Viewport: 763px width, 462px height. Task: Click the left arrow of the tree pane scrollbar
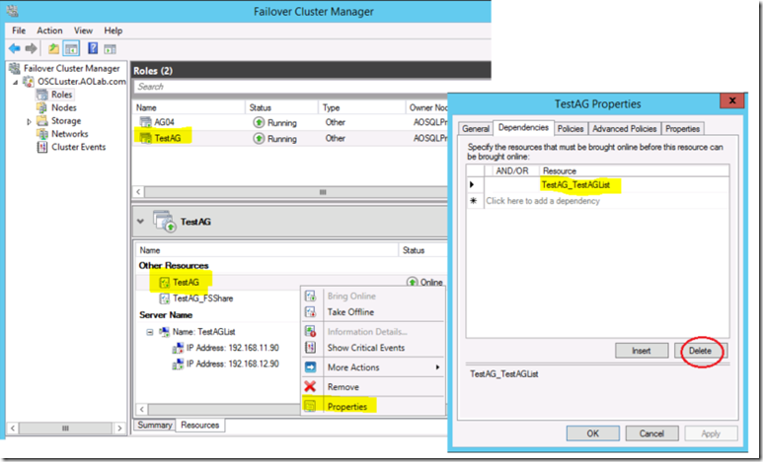pyautogui.click(x=13, y=429)
